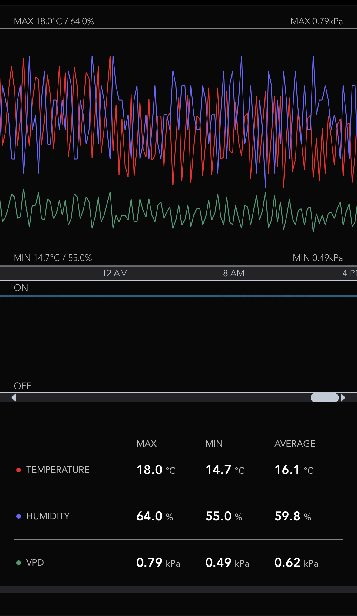The height and width of the screenshot is (616, 357).
Task: Click the green VPD legend dot
Action: (18, 563)
